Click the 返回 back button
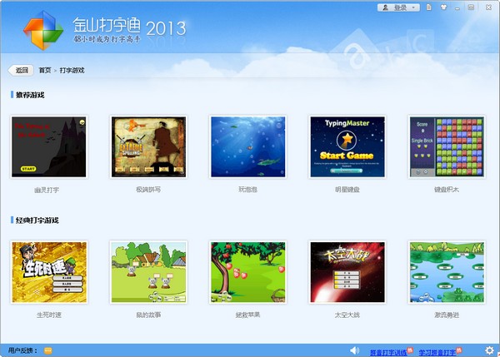500x357 pixels. (x=21, y=70)
